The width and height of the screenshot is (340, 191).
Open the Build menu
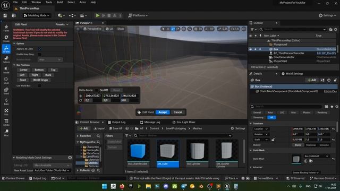(x=59, y=2)
